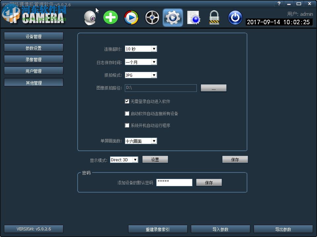Enable 启动软件自动连接所有设备

click(127, 113)
